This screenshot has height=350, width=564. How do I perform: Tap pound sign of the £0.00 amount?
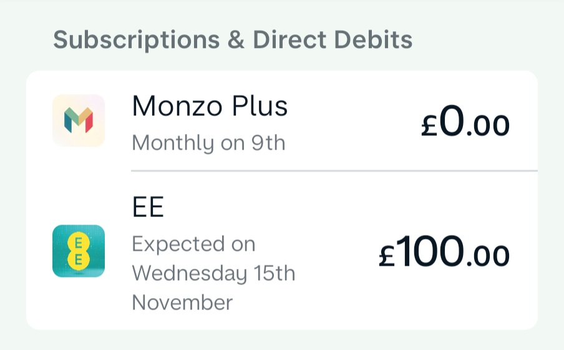(x=429, y=125)
